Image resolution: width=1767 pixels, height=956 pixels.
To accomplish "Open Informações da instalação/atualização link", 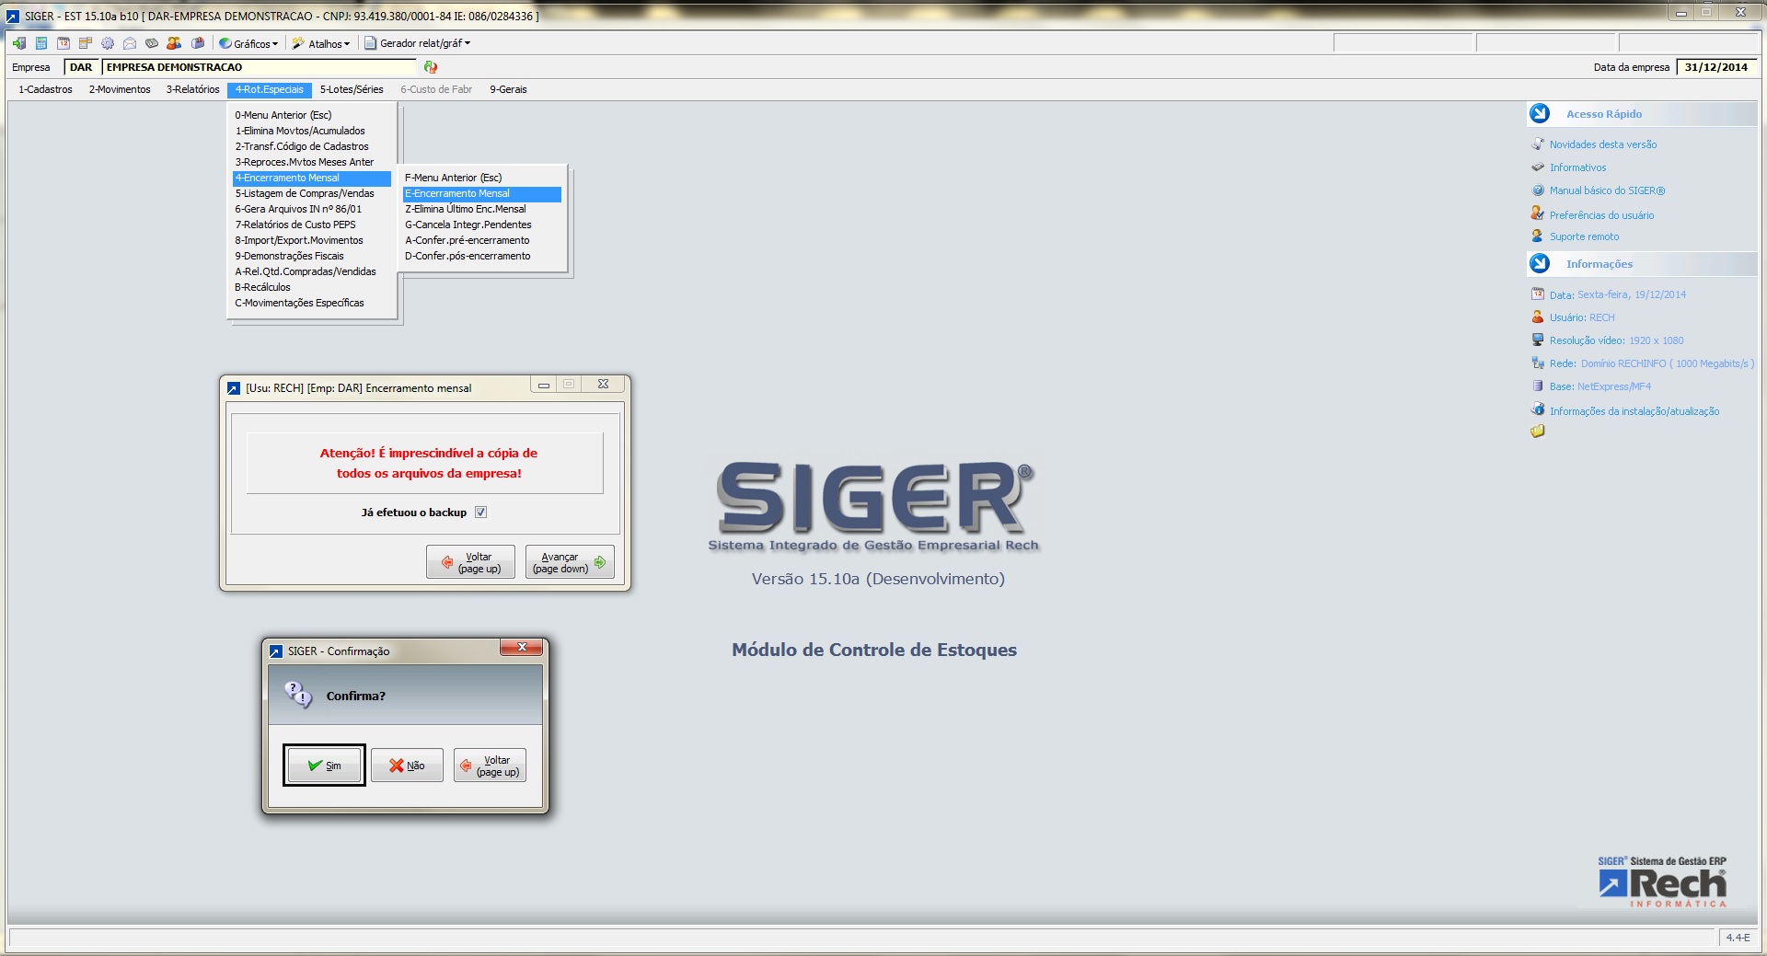I will click(x=1634, y=411).
